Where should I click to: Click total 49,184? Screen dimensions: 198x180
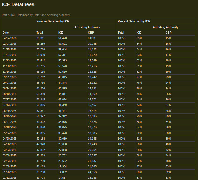(41, 139)
